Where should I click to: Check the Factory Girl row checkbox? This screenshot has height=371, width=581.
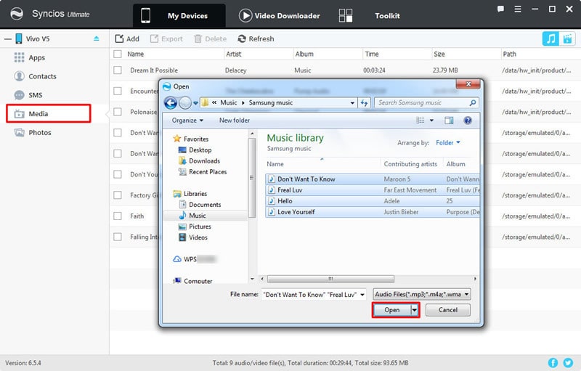[118, 195]
